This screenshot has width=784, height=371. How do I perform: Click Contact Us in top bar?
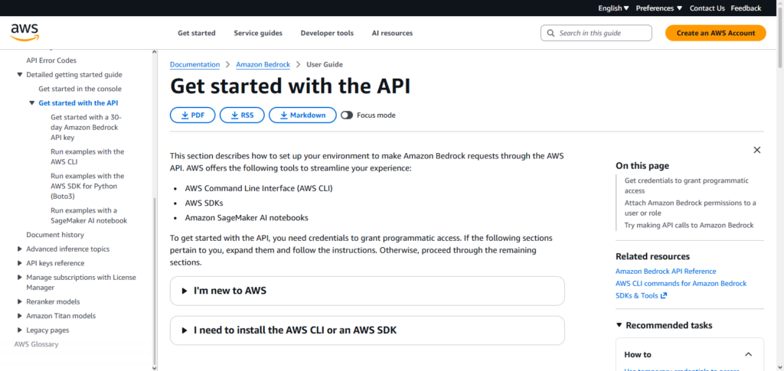click(x=707, y=8)
